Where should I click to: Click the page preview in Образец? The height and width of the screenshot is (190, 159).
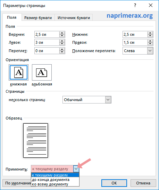[36, 140]
